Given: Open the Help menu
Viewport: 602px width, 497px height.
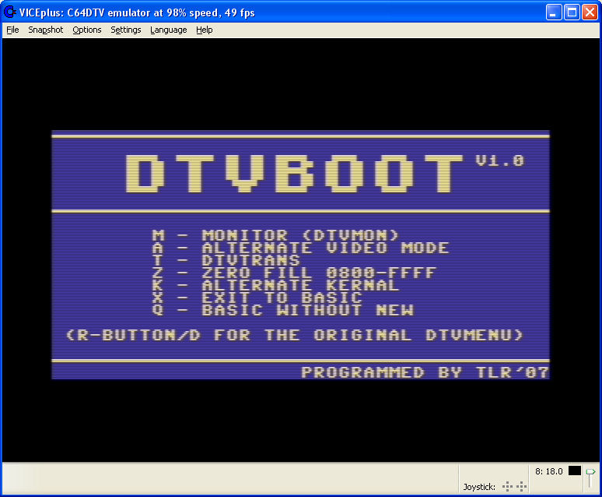Looking at the screenshot, I should click(205, 30).
